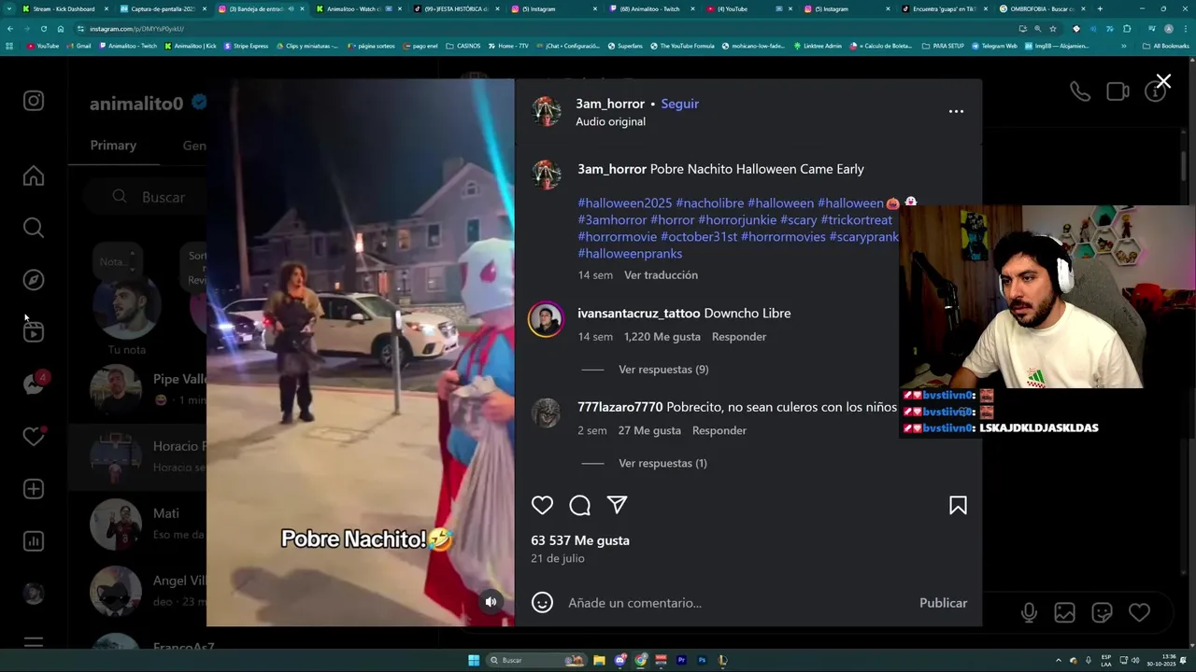Close the Instagram post overlay

[1163, 82]
